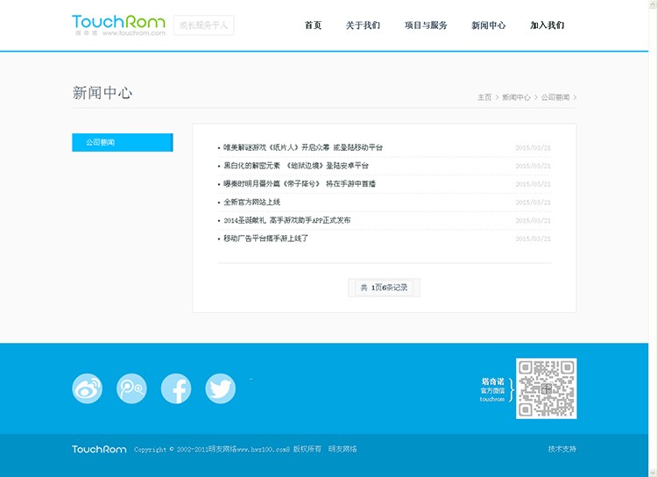Screen dimensions: 657x477
Task: Click the vertical scrollbar on the right edge
Action: [653, 238]
